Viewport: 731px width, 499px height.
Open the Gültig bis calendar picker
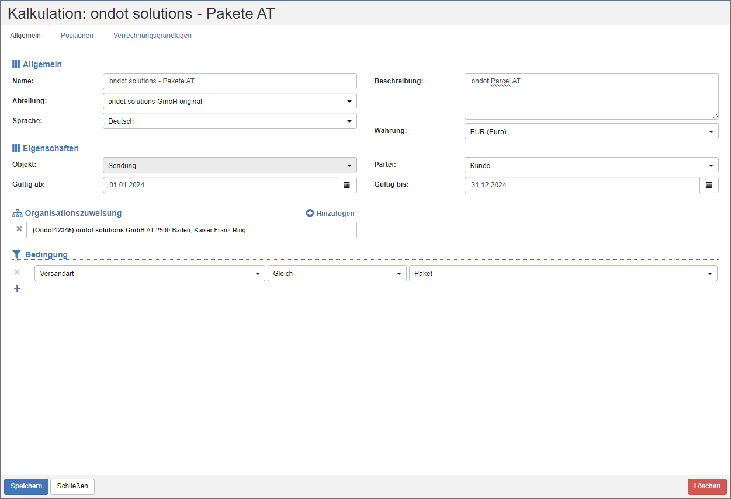coord(709,185)
